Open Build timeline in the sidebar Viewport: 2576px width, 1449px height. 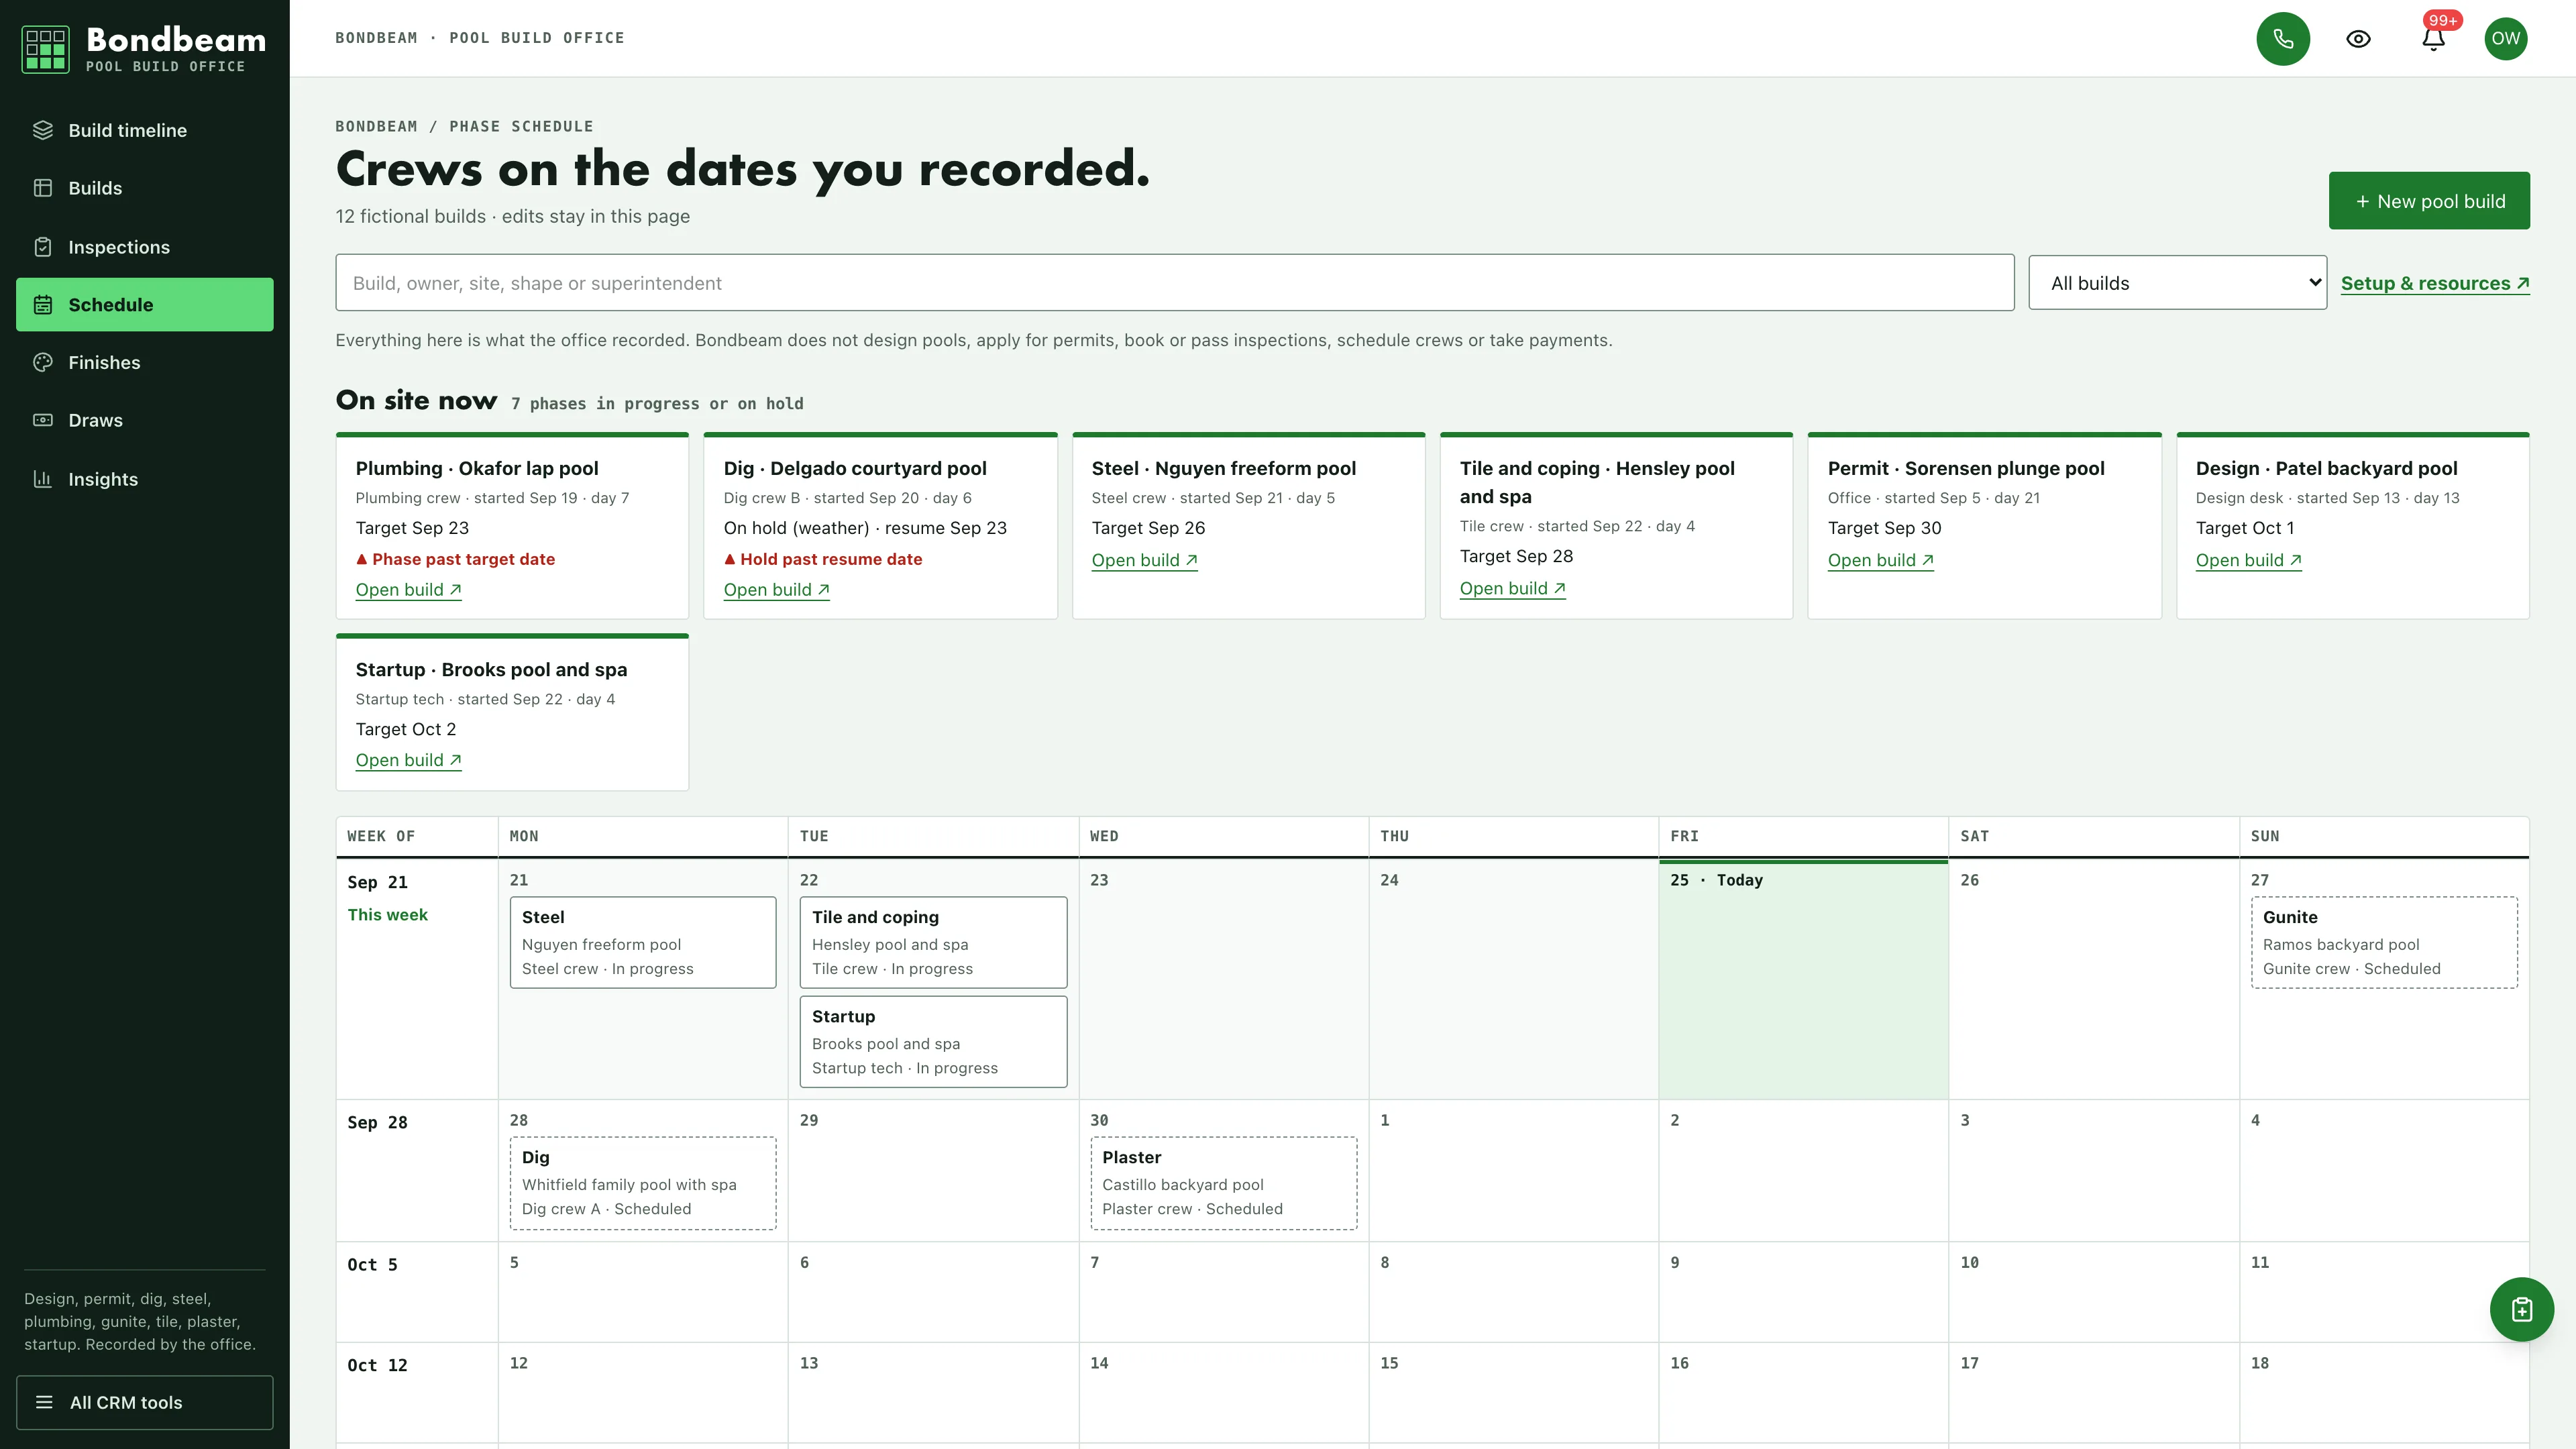[145, 130]
